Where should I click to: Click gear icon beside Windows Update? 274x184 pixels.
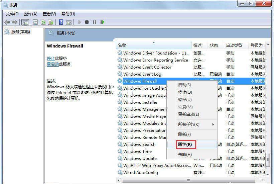pos(120,158)
